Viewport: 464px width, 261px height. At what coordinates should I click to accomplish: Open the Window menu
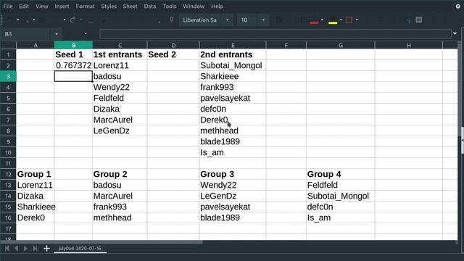194,7
